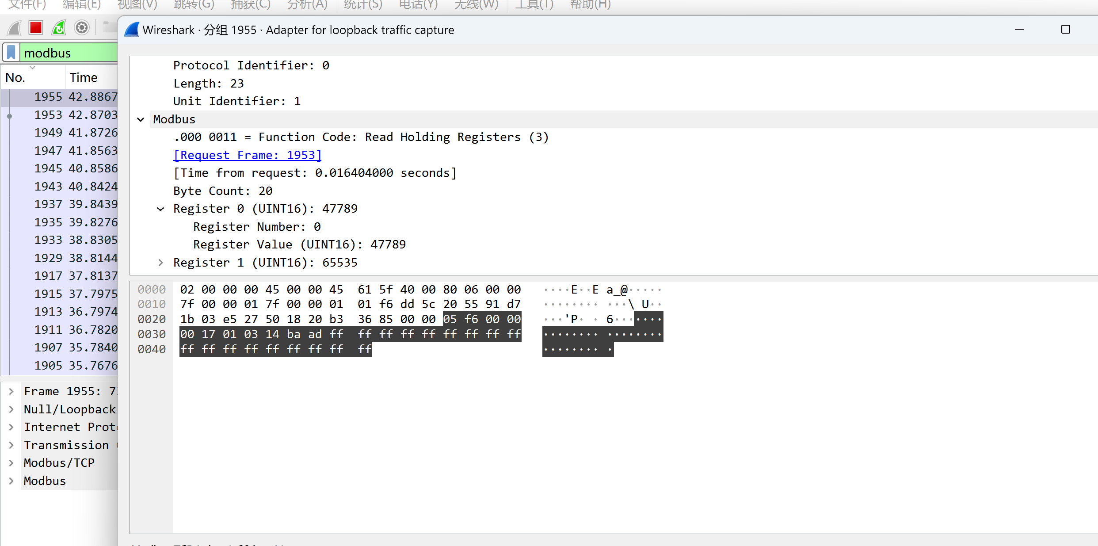Open the 捕获(C) menu
This screenshot has height=546, width=1098.
(250, 5)
